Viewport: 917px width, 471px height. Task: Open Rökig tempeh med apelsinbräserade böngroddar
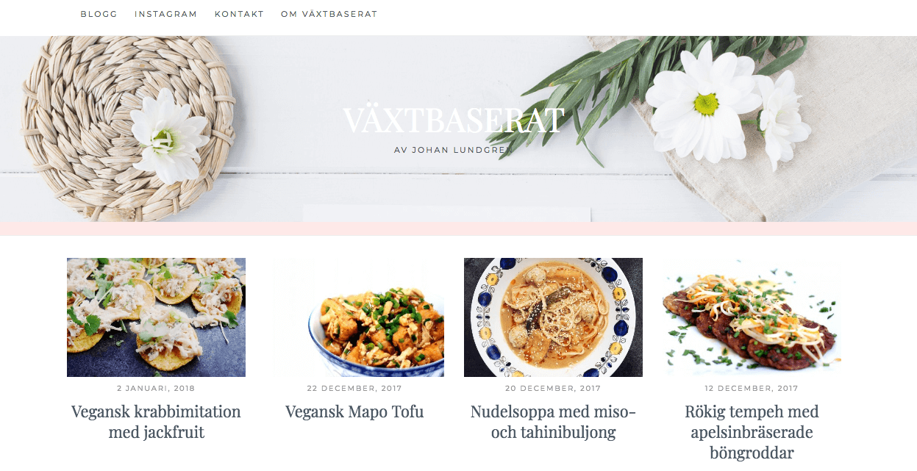point(752,432)
